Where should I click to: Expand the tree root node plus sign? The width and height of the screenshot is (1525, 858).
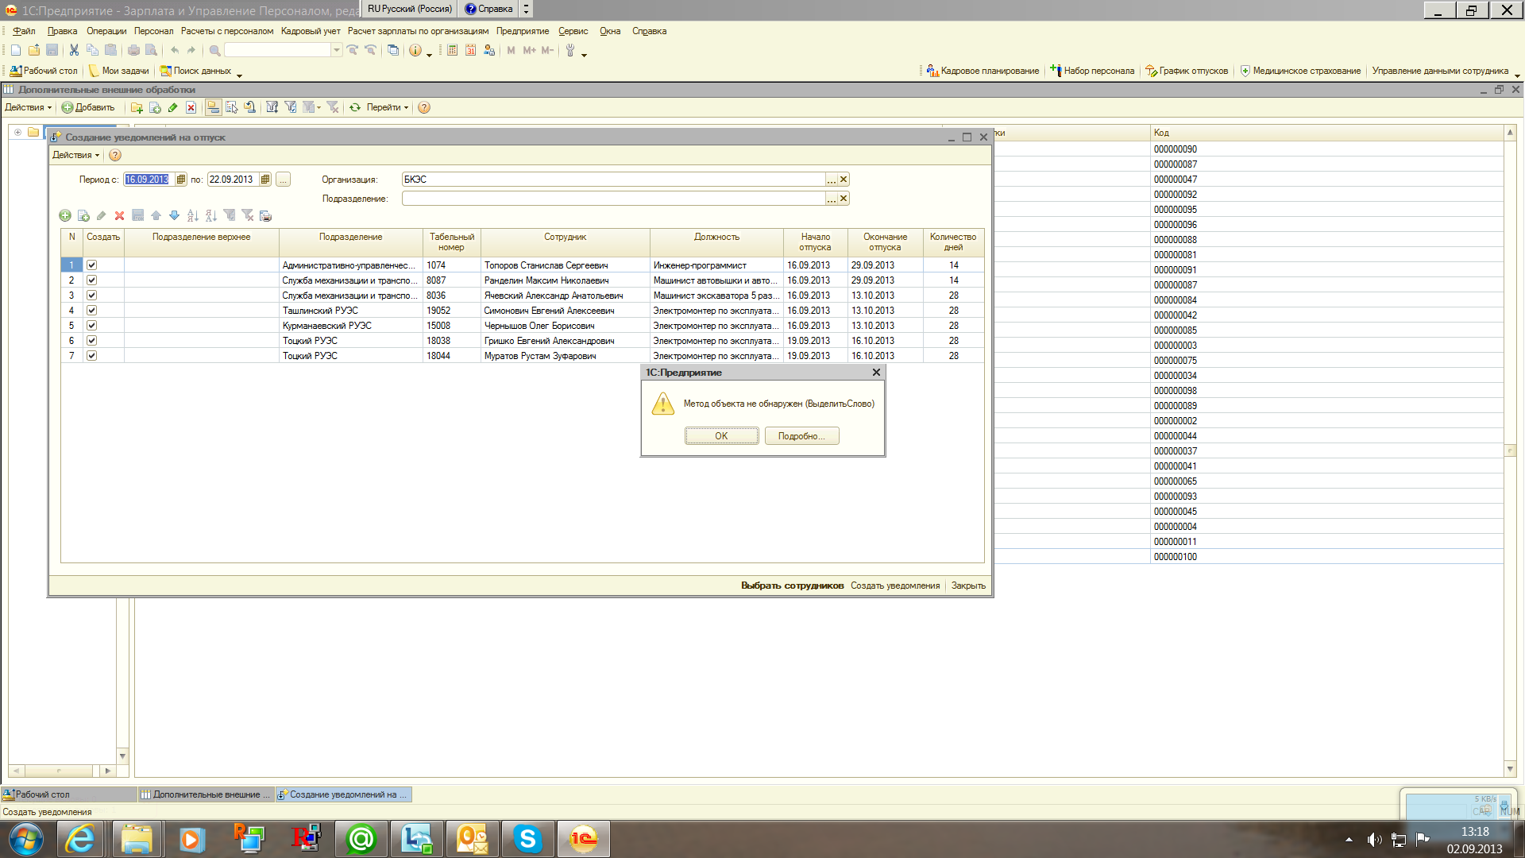coord(17,132)
